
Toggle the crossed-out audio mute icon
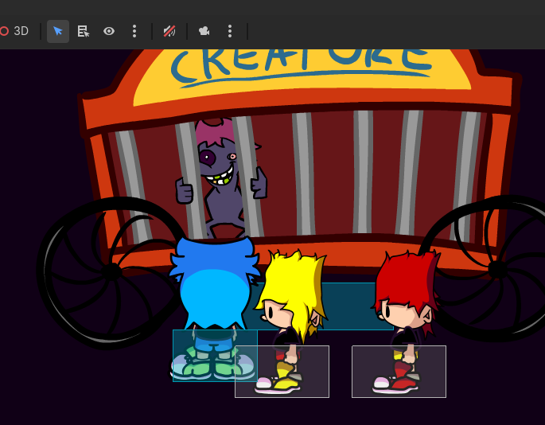[169, 31]
